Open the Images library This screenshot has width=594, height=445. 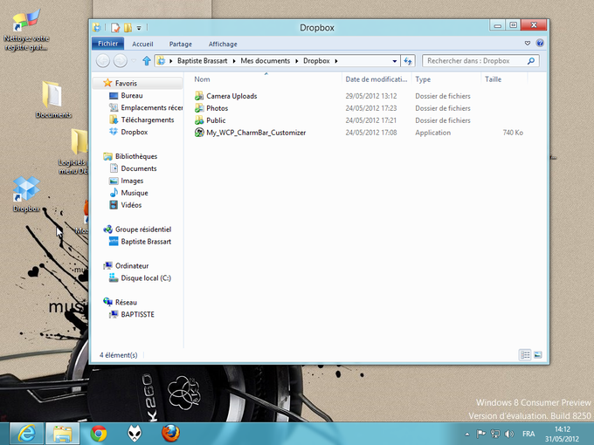pos(132,181)
